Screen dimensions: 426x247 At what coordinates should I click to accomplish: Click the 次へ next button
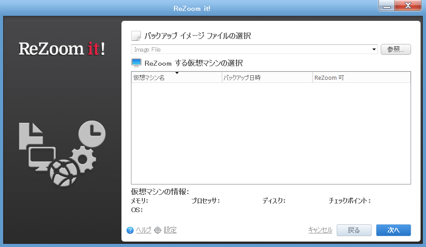click(393, 230)
